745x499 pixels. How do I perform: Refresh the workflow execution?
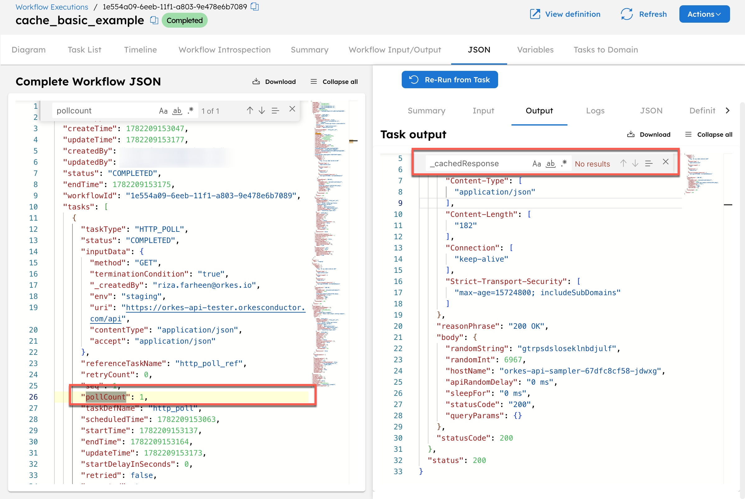[x=643, y=14]
